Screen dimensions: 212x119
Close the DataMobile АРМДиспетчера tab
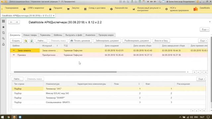54,16
